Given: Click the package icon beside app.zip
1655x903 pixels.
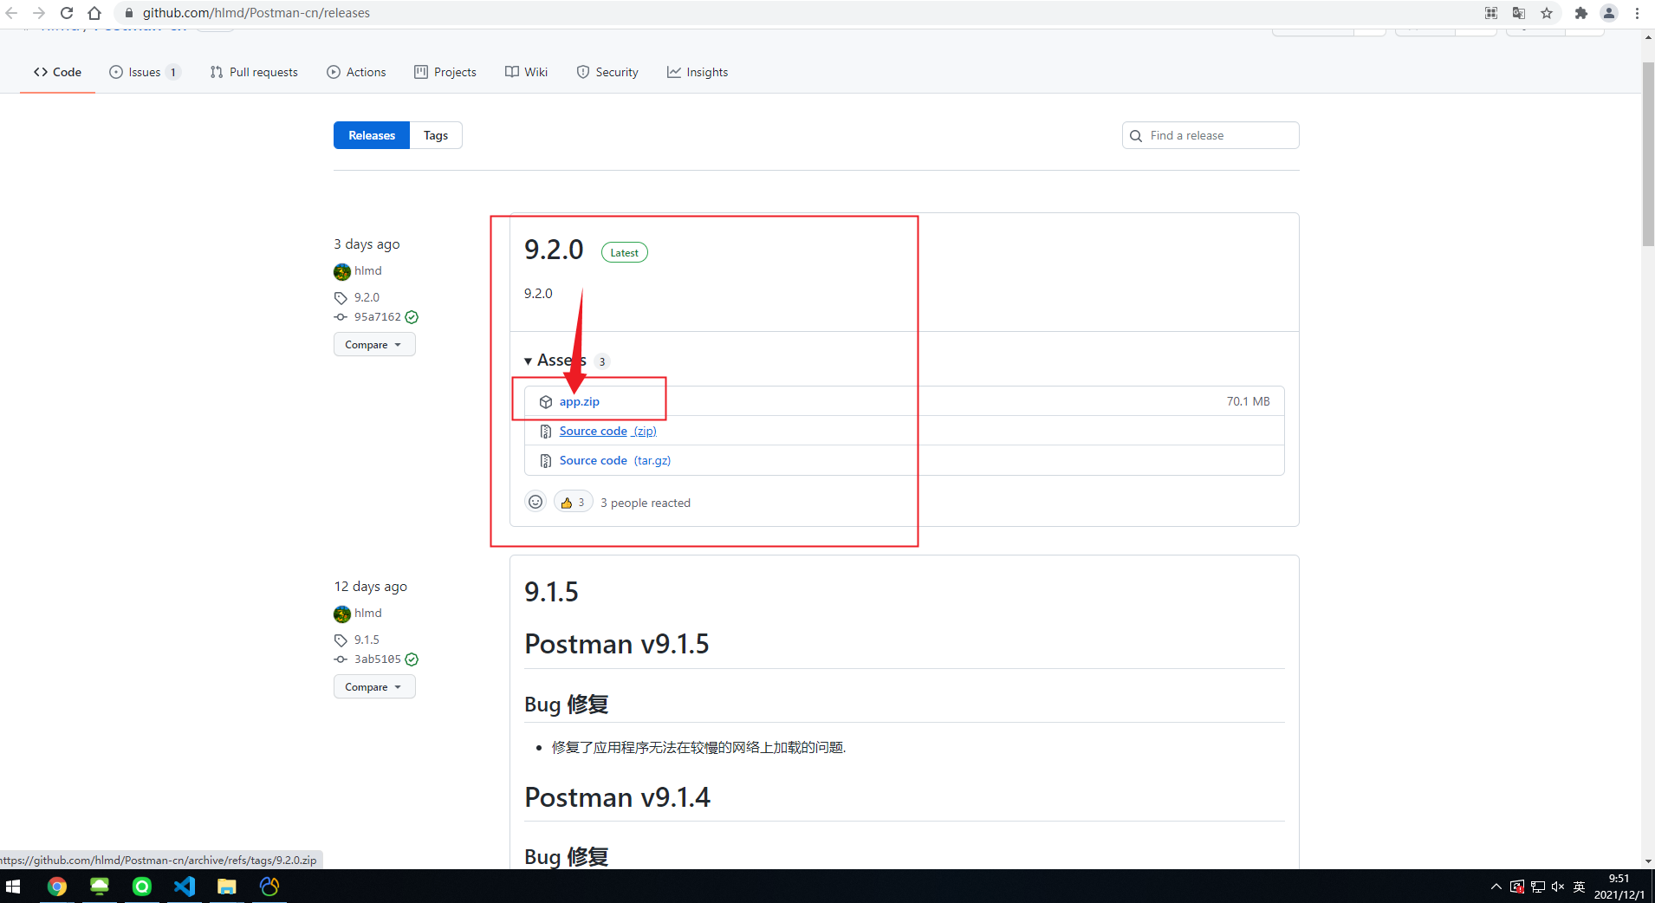Looking at the screenshot, I should point(546,402).
